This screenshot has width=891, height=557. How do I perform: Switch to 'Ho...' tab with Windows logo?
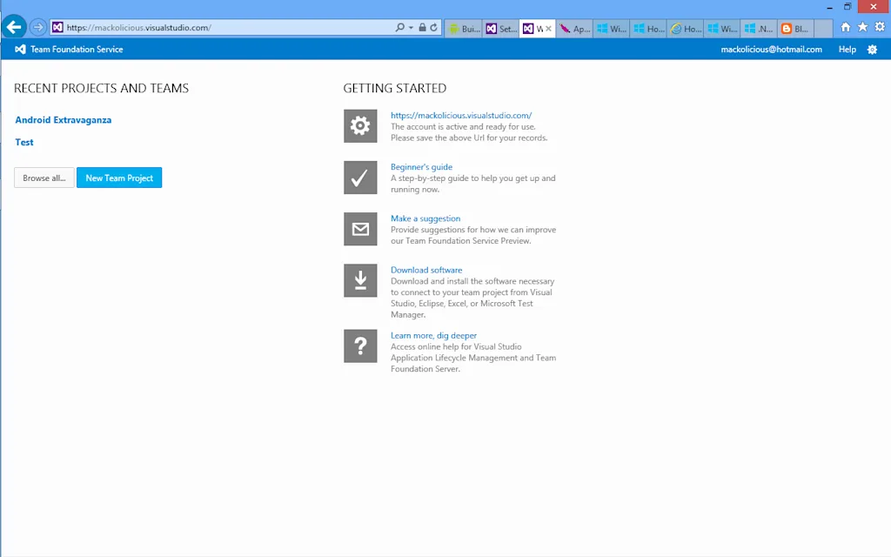(648, 29)
